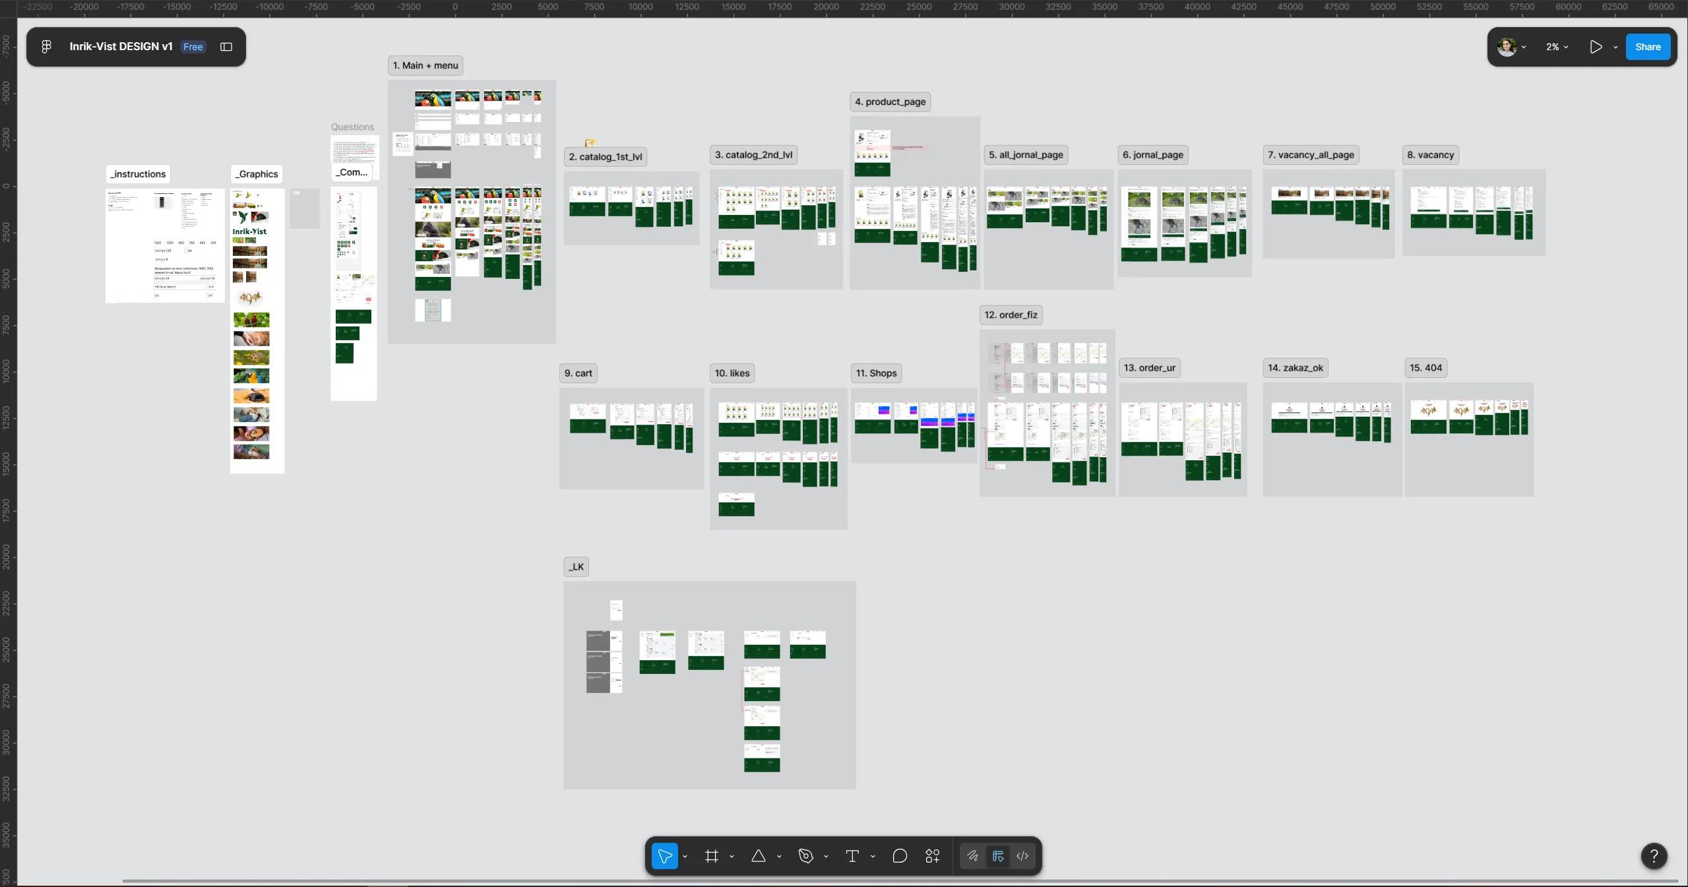
Task: Select the Shape tool triangle icon
Action: pyautogui.click(x=759, y=856)
